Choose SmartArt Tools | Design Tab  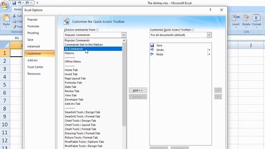point(93,112)
